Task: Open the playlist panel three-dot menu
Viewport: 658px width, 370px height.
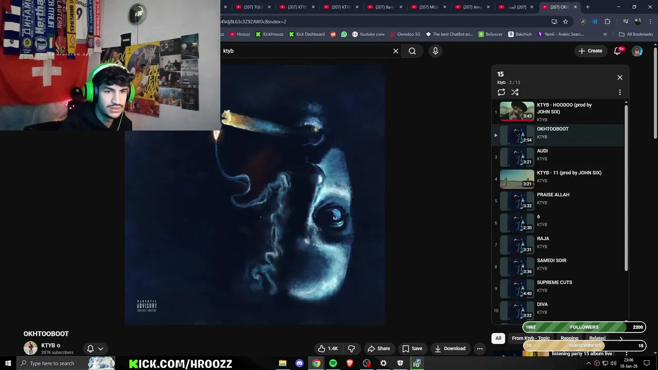Action: [x=620, y=92]
